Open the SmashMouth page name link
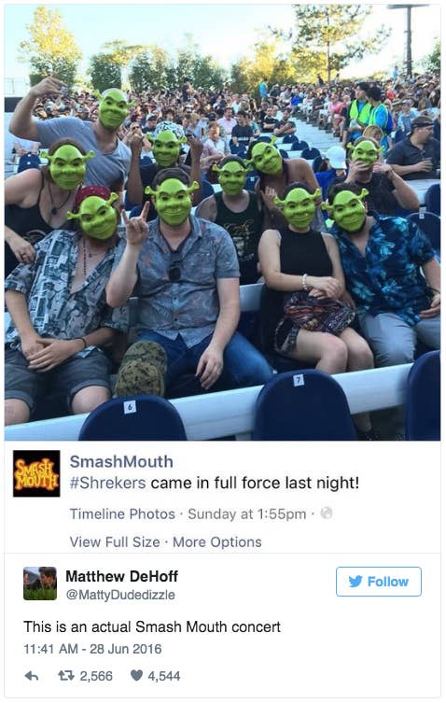446x703 pixels. pyautogui.click(x=121, y=461)
